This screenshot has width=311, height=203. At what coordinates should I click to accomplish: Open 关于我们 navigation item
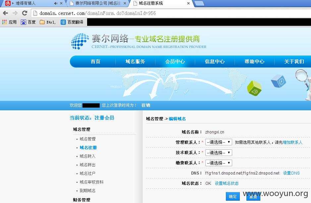(294, 62)
